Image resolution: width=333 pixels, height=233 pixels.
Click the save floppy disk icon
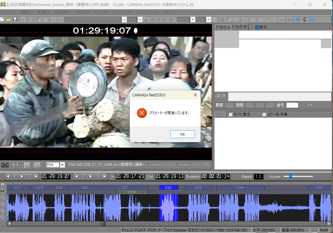15,20
